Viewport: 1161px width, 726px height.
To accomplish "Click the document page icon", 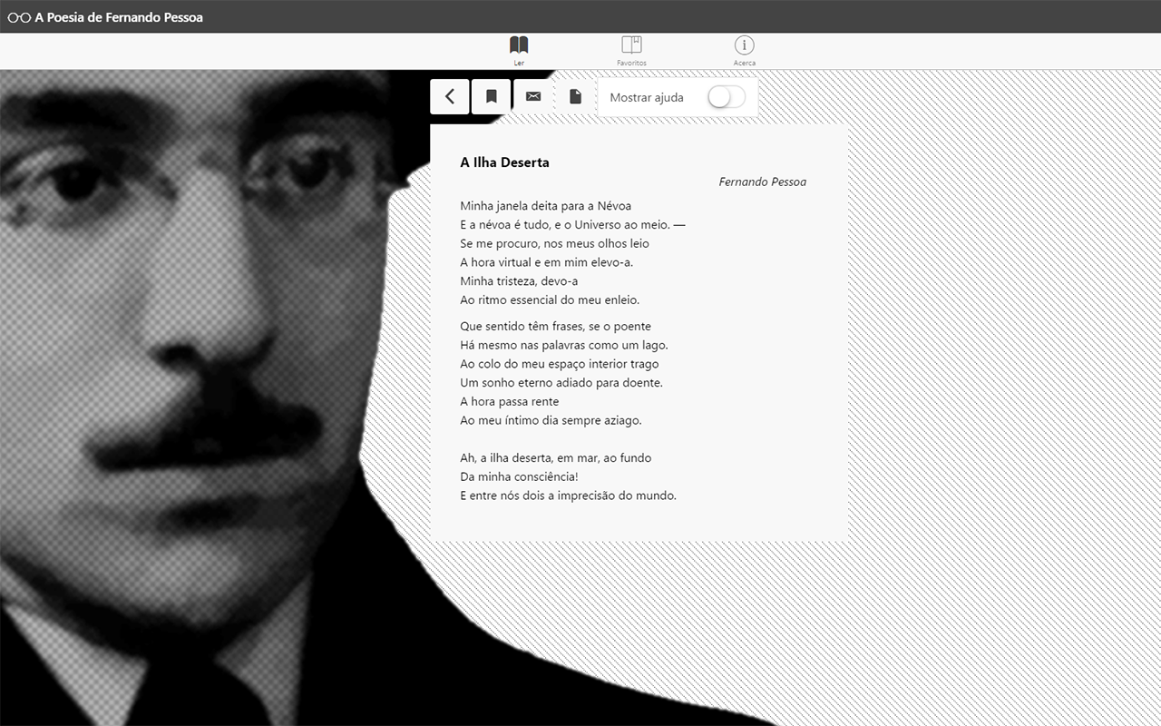I will (x=575, y=96).
